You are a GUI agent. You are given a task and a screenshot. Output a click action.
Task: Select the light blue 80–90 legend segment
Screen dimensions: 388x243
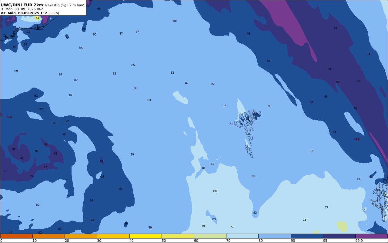[x=275, y=236]
